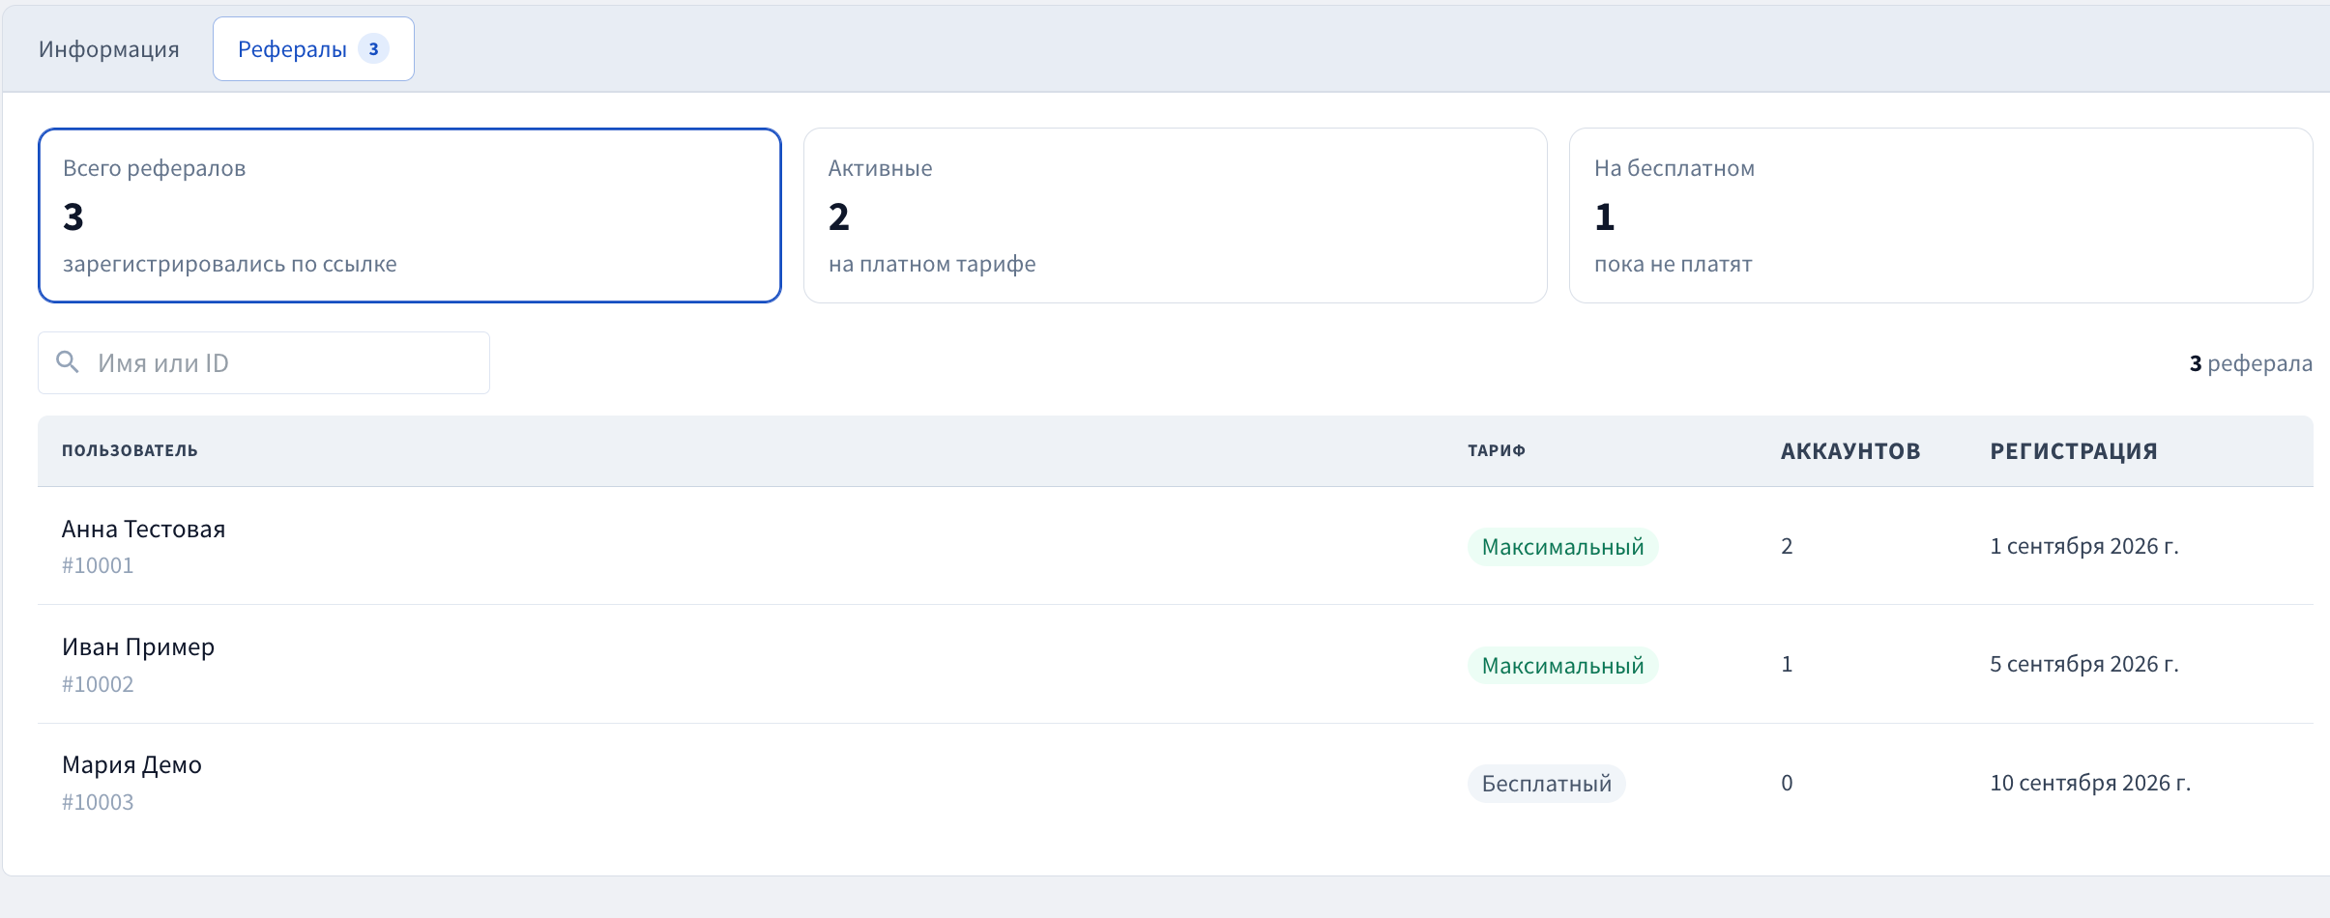Open user Мария Демо
This screenshot has width=2330, height=918.
click(x=131, y=765)
